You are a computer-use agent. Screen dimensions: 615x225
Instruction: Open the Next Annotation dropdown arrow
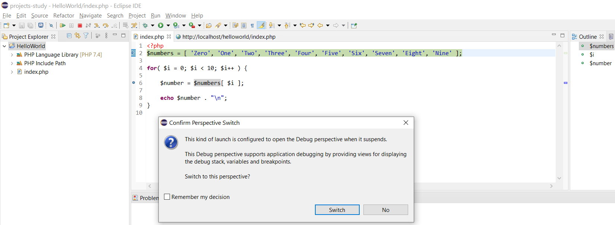(279, 25)
